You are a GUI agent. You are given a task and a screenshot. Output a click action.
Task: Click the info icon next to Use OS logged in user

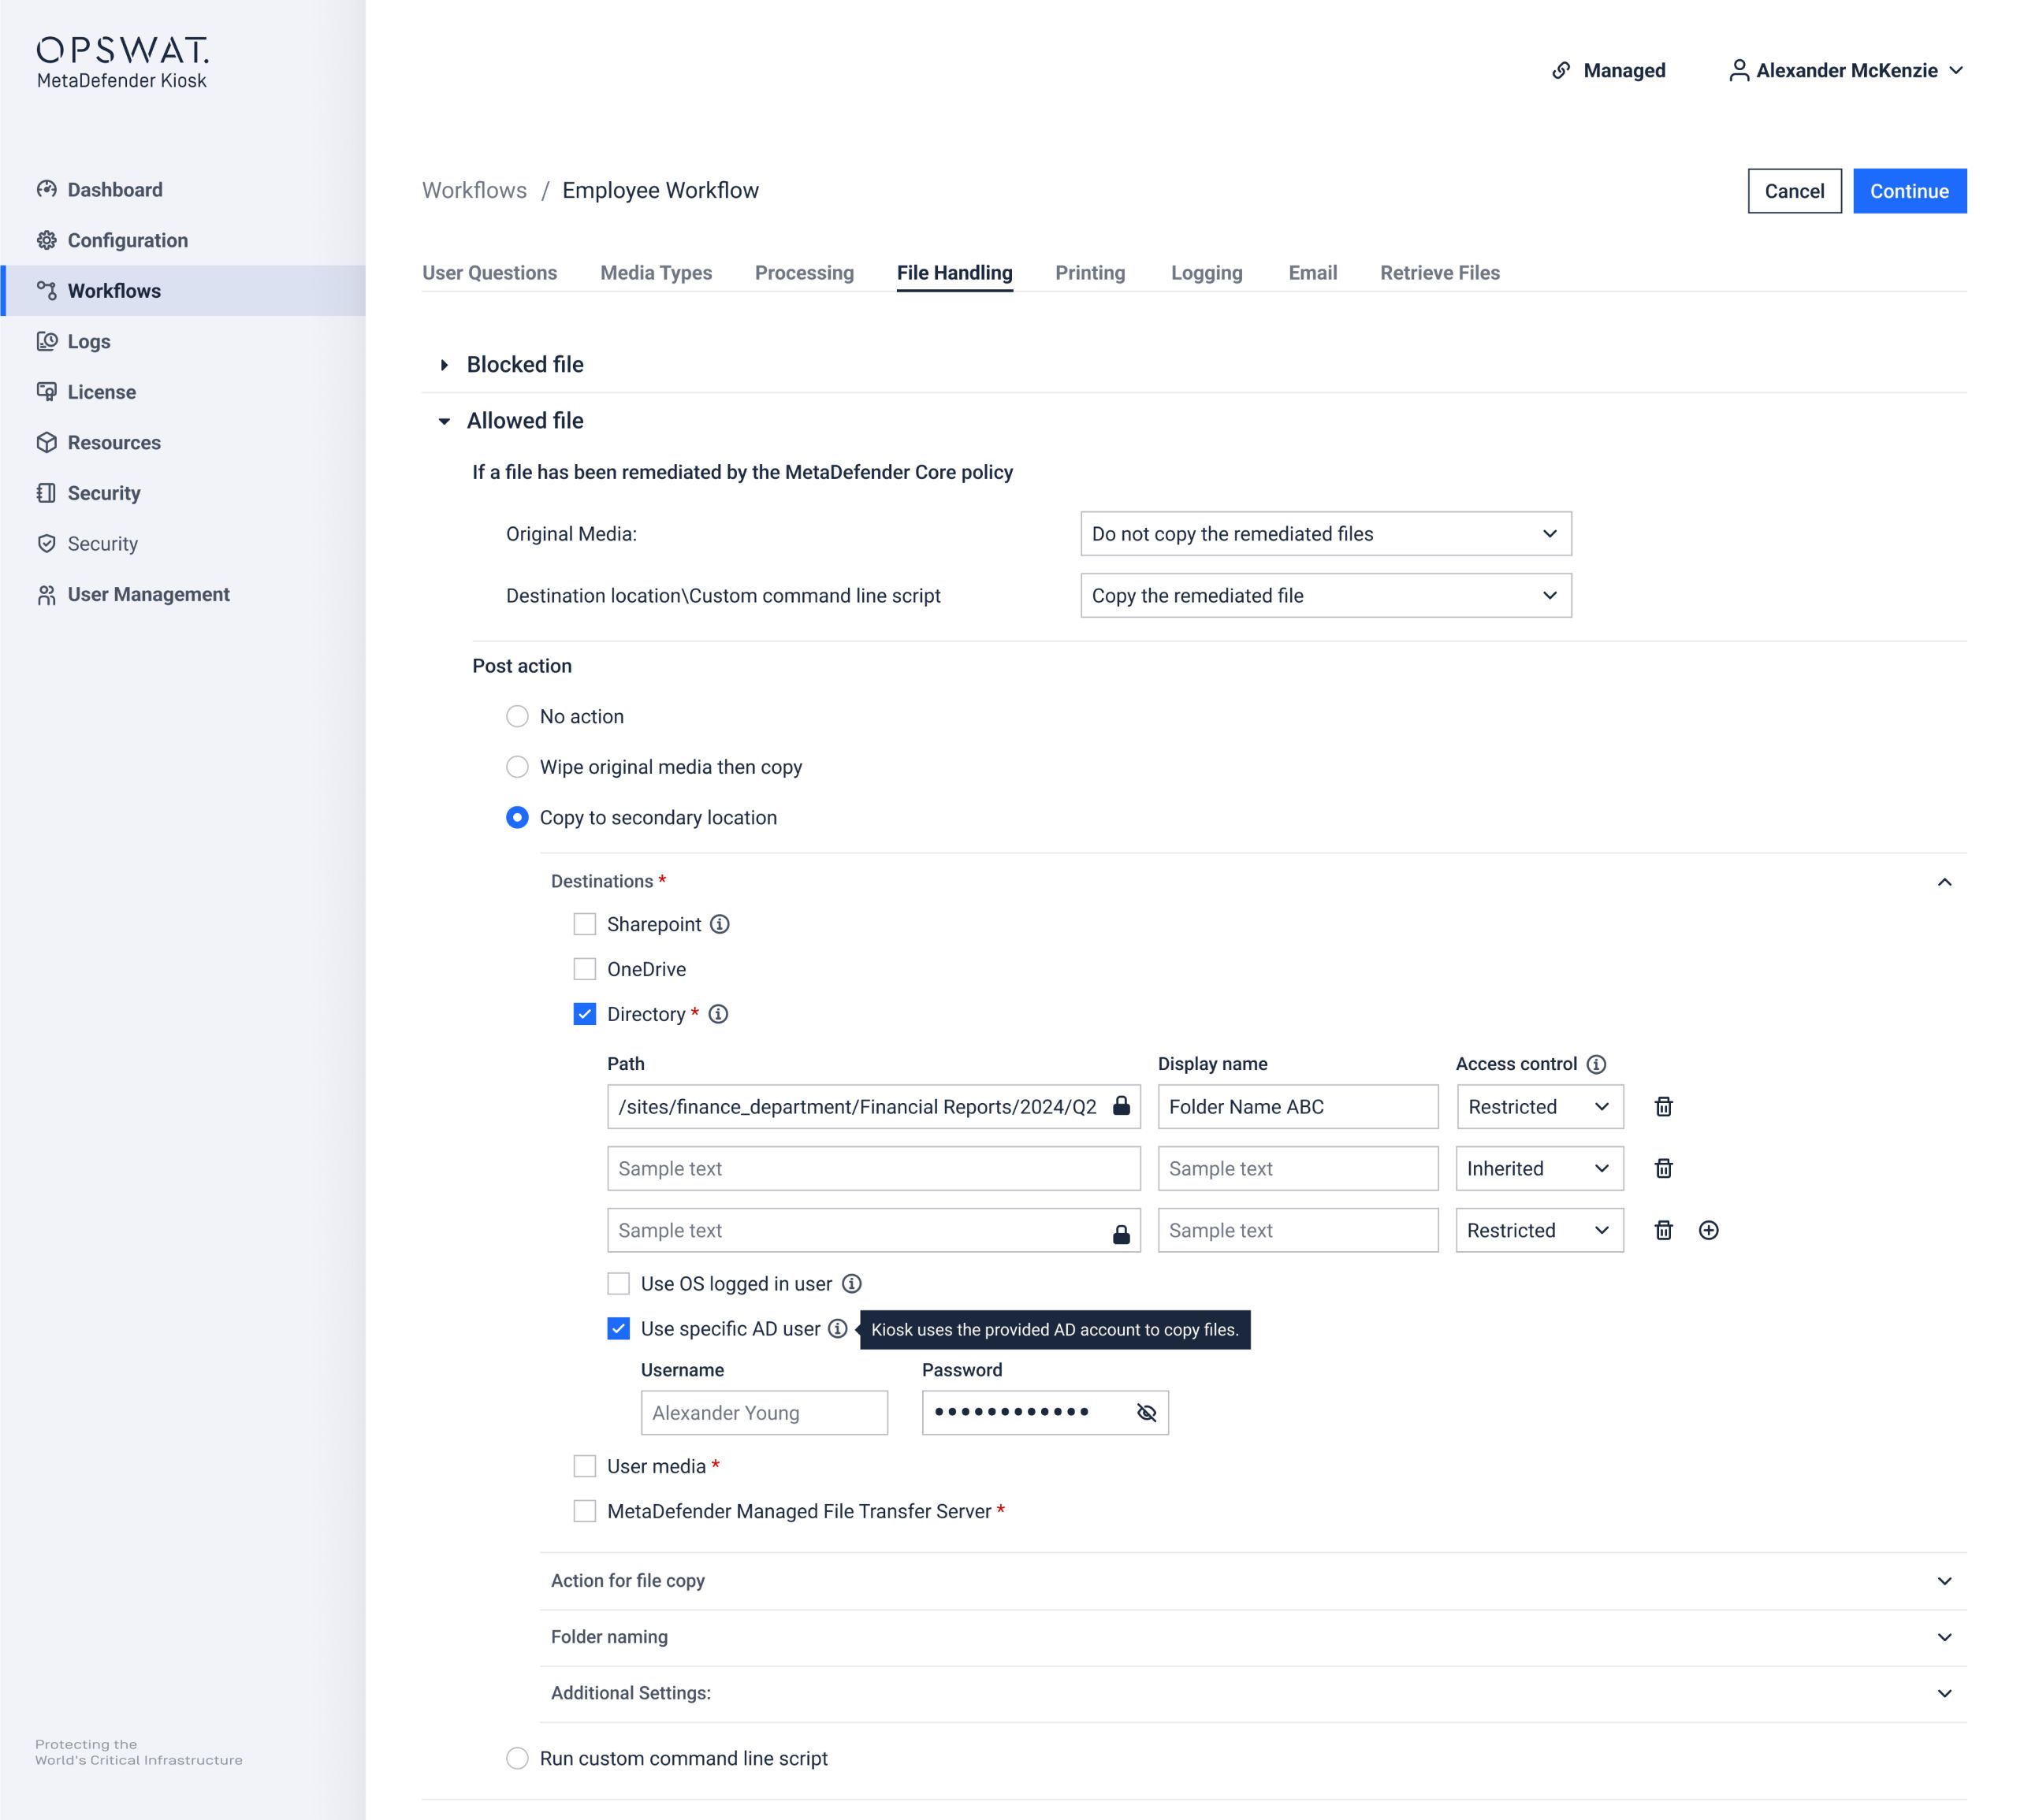851,1284
